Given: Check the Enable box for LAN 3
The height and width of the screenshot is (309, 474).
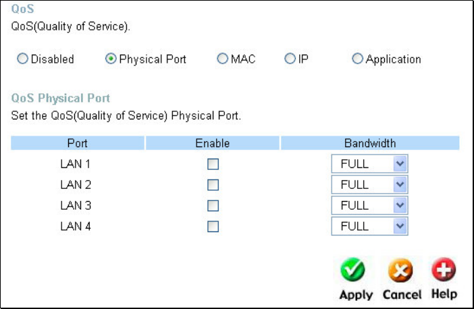Looking at the screenshot, I should coord(213,206).
